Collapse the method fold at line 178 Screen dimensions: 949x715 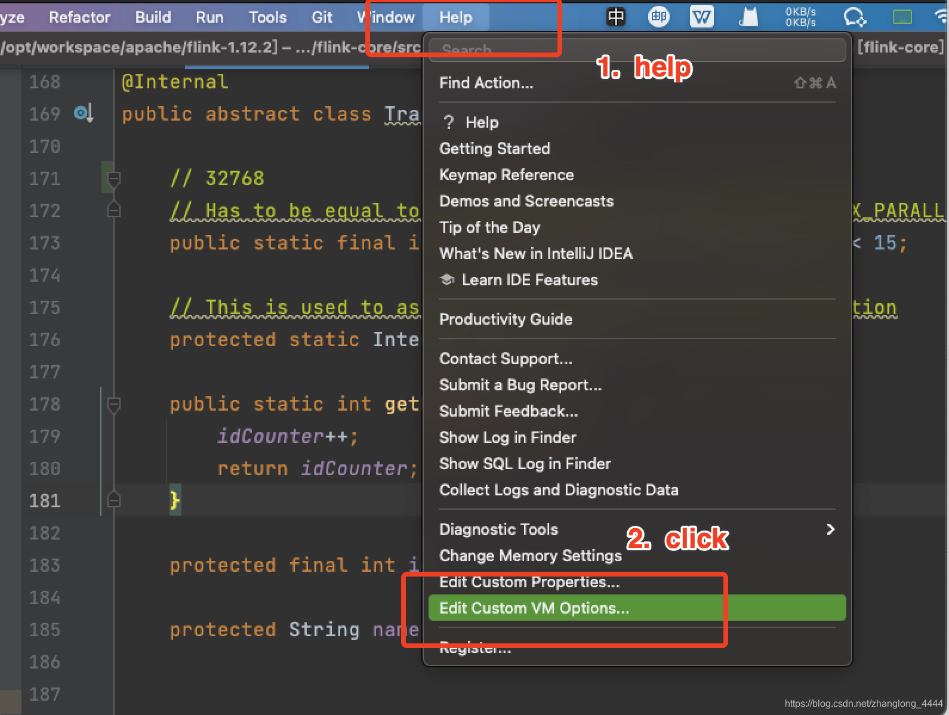click(114, 405)
